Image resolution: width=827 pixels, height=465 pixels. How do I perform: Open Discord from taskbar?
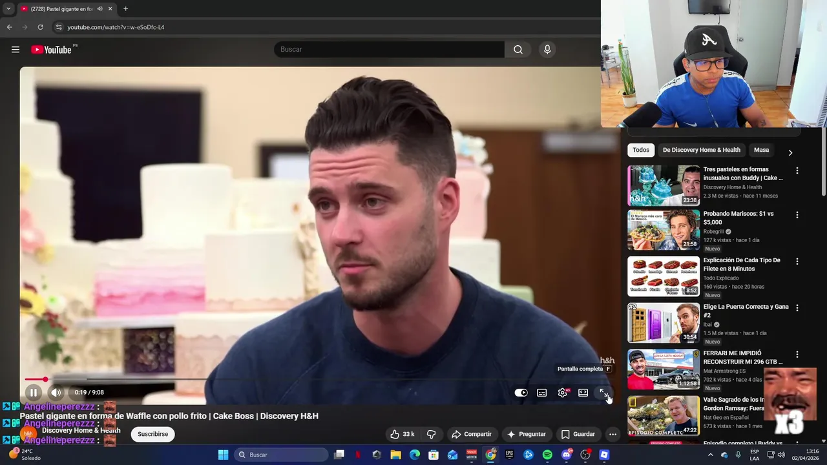pyautogui.click(x=567, y=455)
